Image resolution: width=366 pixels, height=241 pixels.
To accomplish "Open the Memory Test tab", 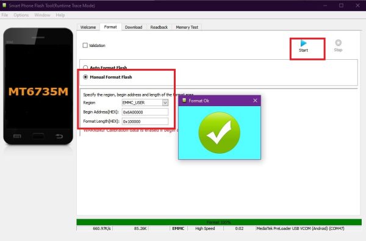I will [187, 27].
